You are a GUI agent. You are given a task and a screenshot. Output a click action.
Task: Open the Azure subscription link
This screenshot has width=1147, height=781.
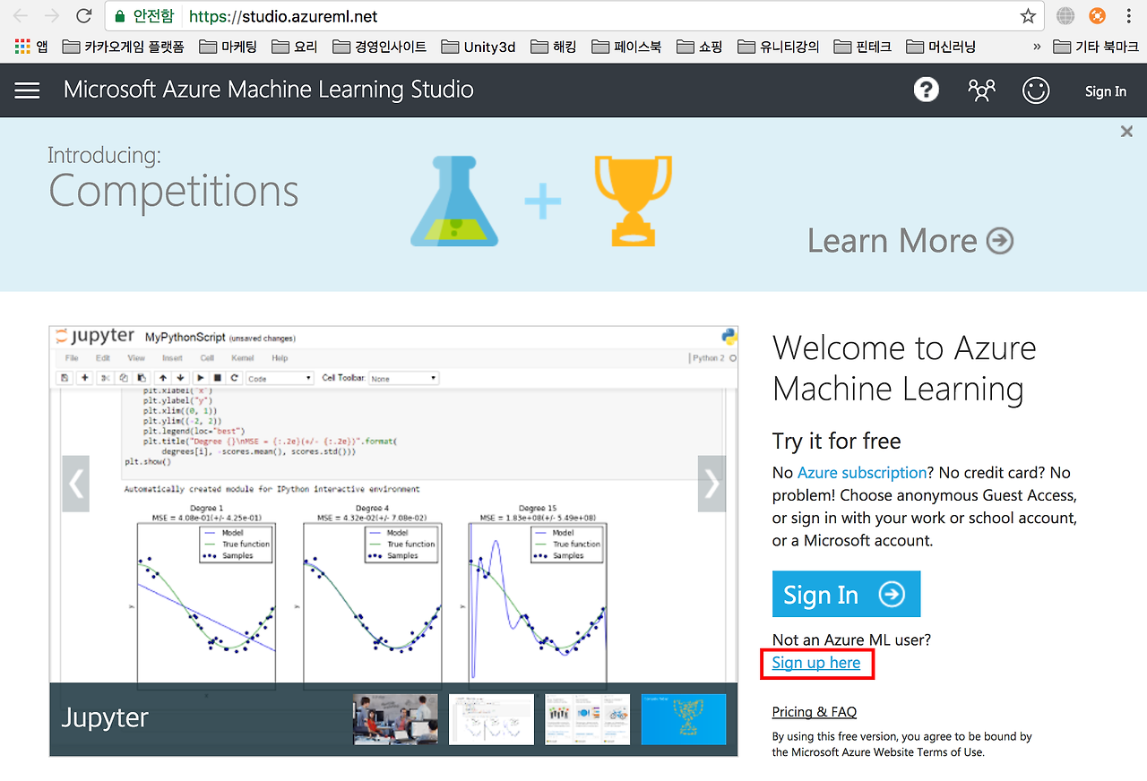click(862, 473)
